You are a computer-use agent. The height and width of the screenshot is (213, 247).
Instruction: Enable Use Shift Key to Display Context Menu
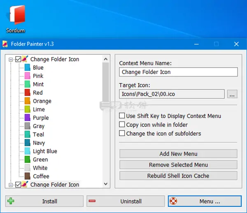(122, 116)
